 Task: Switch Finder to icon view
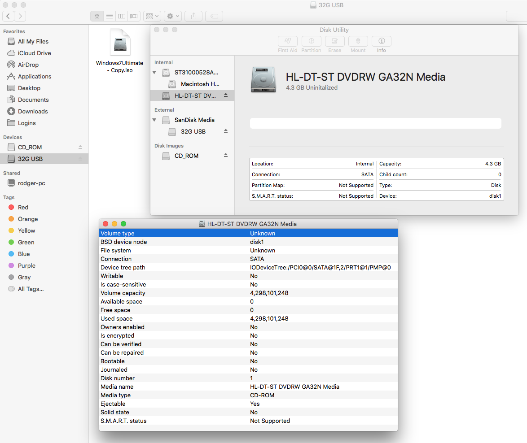(x=97, y=16)
